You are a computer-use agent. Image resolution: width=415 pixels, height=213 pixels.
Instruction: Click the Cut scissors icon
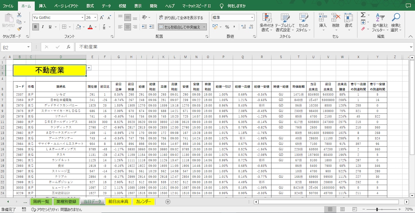click(19, 15)
